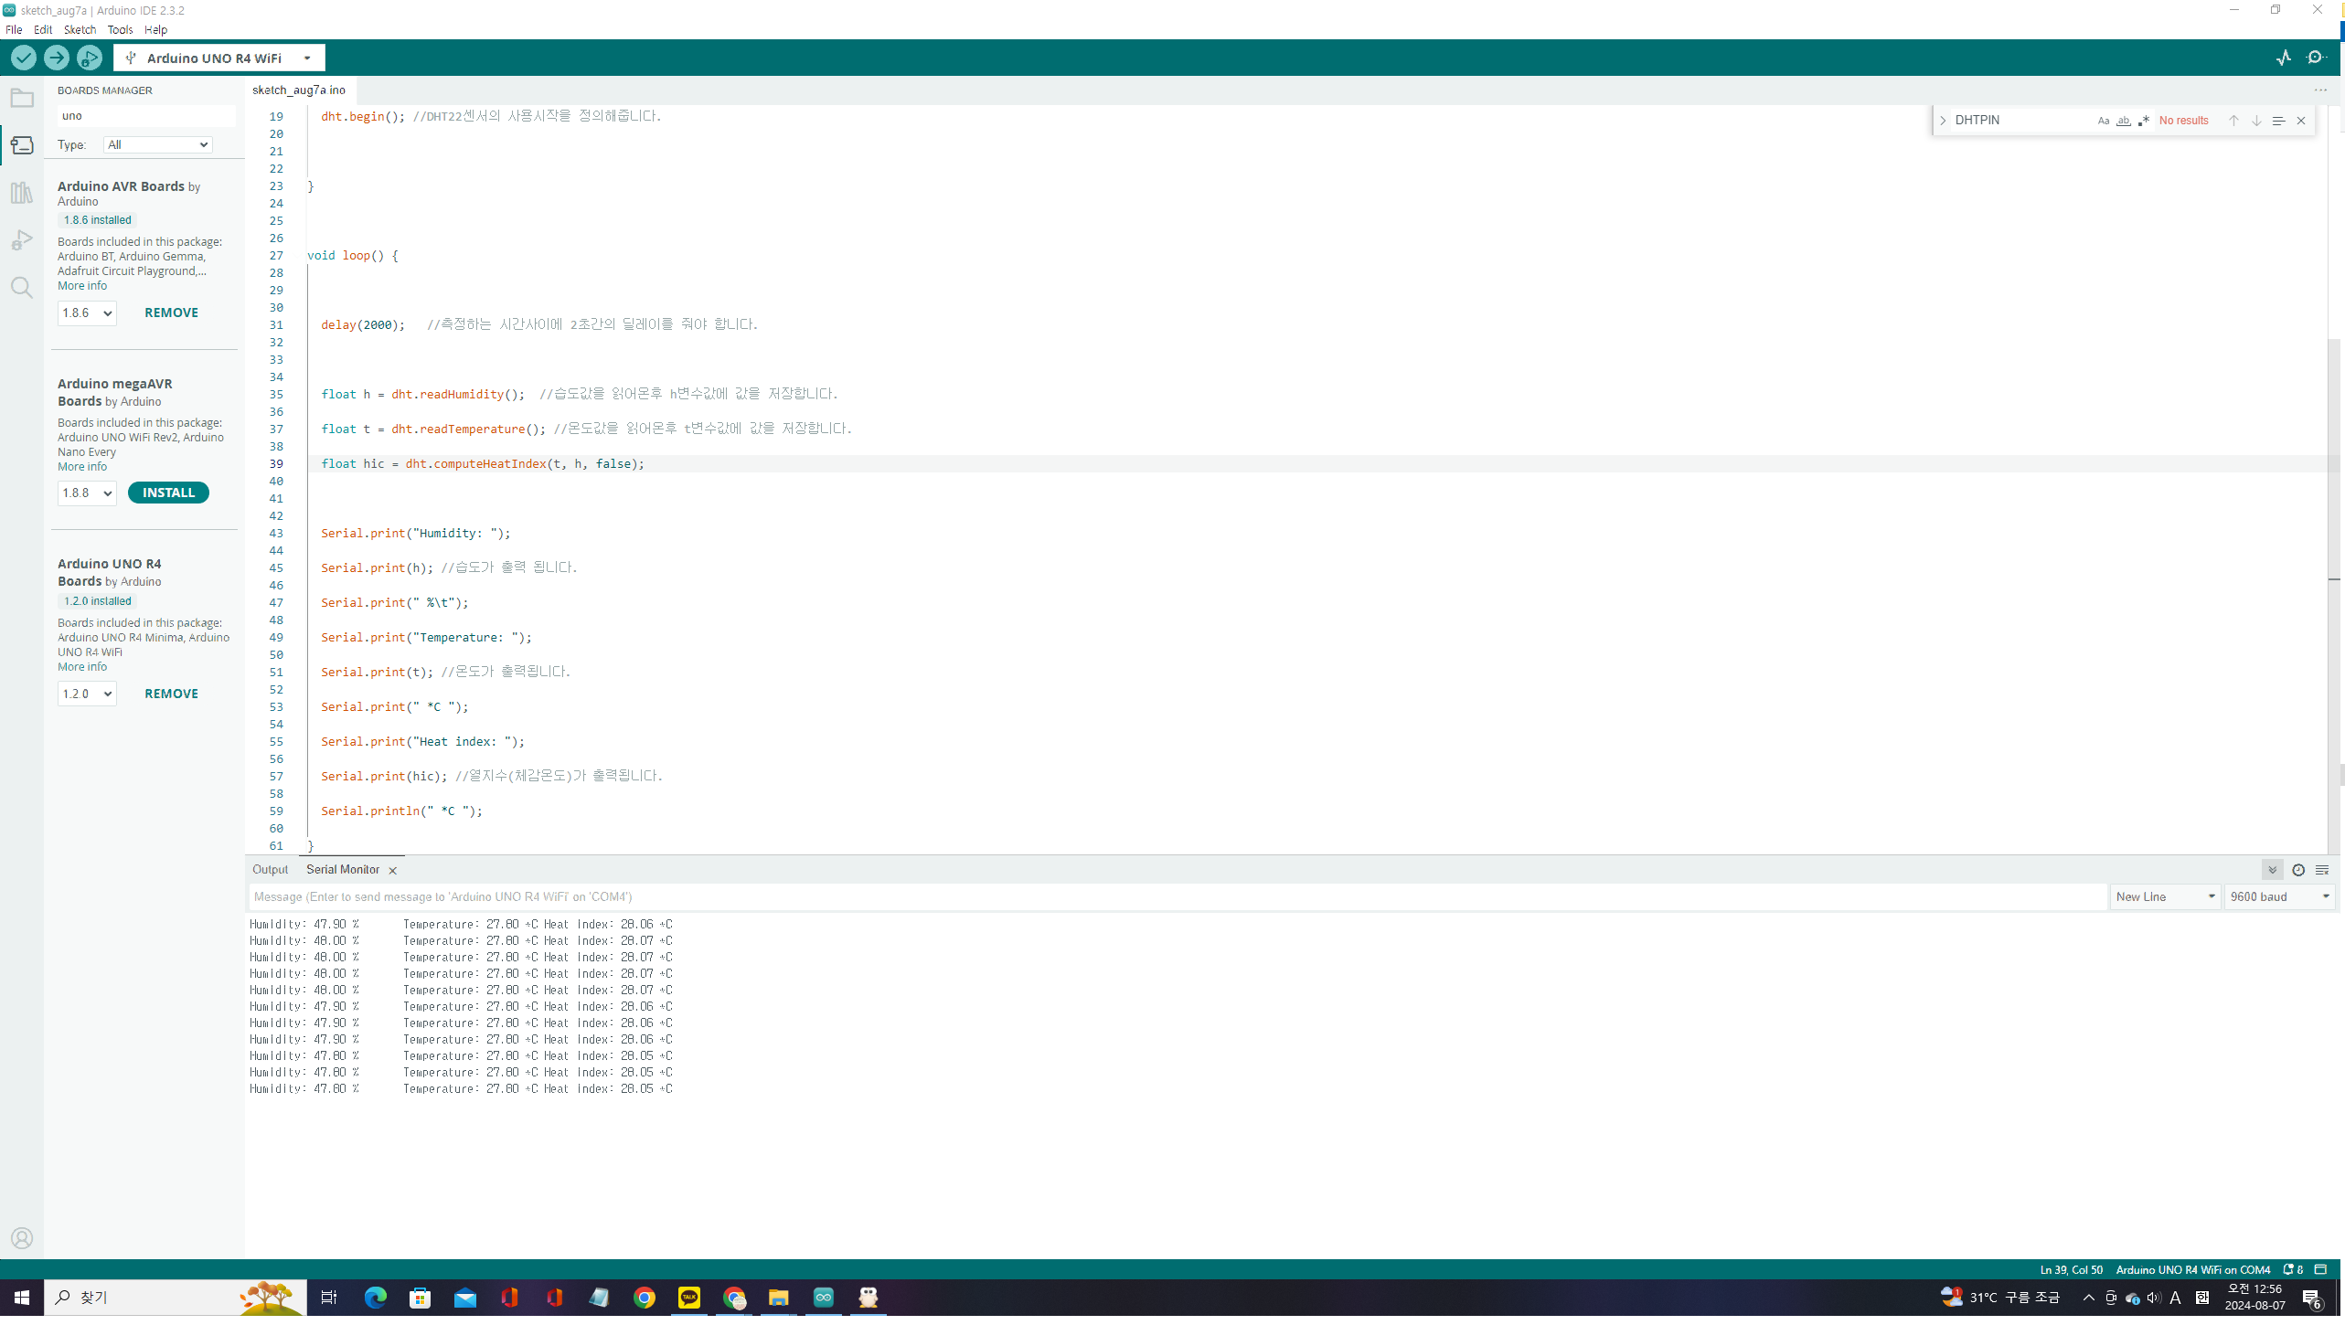Click Arduino UNO R4 WiFi on COM4 status entry

[2192, 1270]
